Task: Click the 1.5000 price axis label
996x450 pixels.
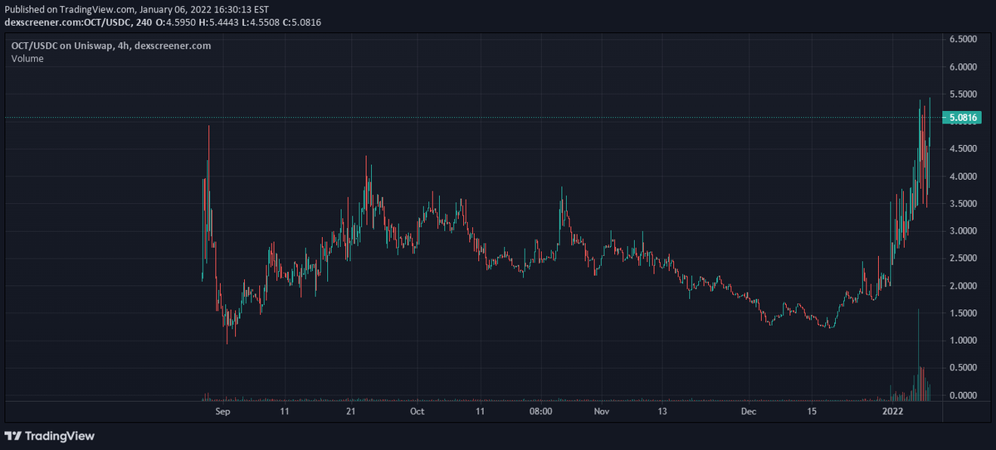Action: 963,312
